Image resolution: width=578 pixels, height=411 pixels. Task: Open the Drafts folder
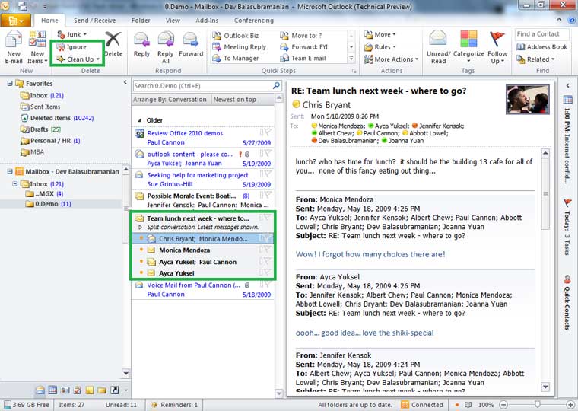click(40, 129)
